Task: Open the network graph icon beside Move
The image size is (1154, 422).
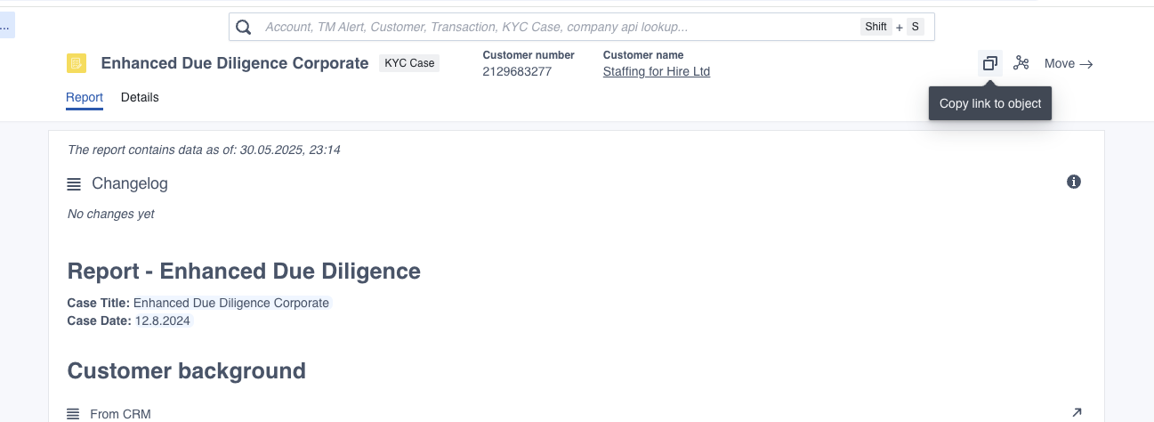Action: point(1021,63)
